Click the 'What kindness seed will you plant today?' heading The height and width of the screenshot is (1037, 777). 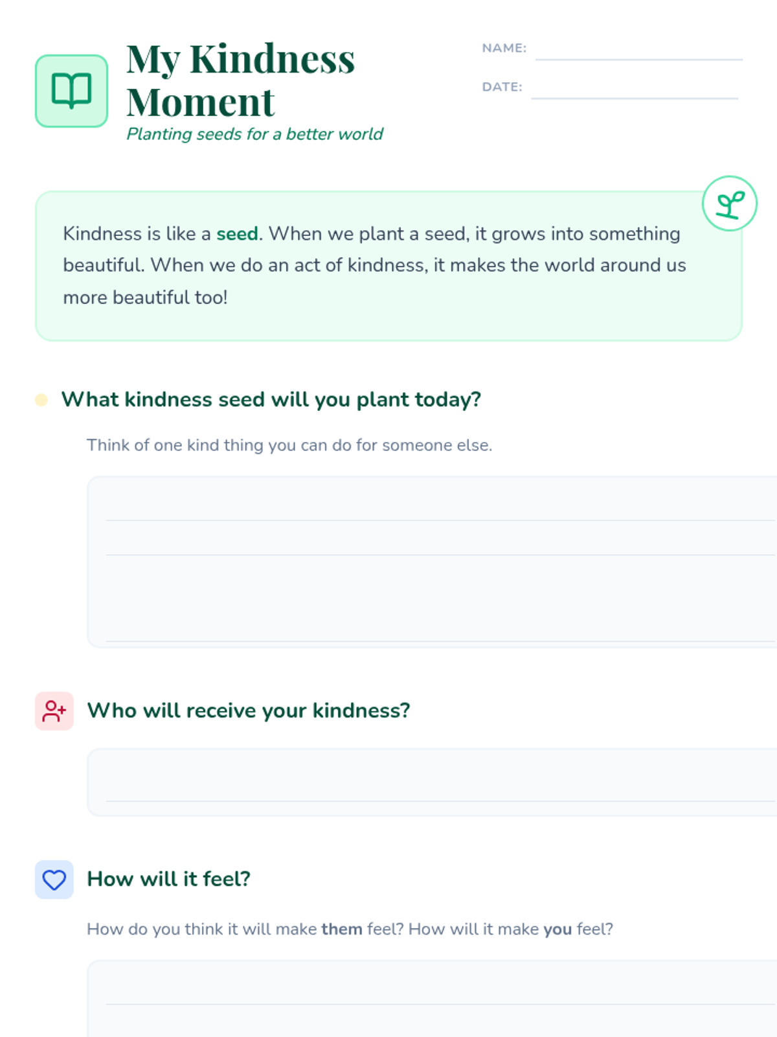(x=271, y=399)
